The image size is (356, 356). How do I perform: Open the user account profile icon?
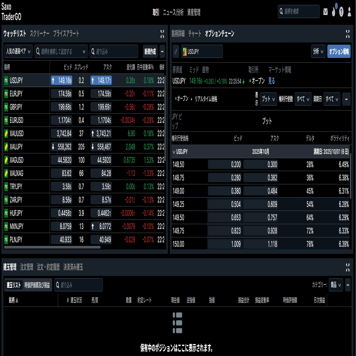tap(349, 11)
